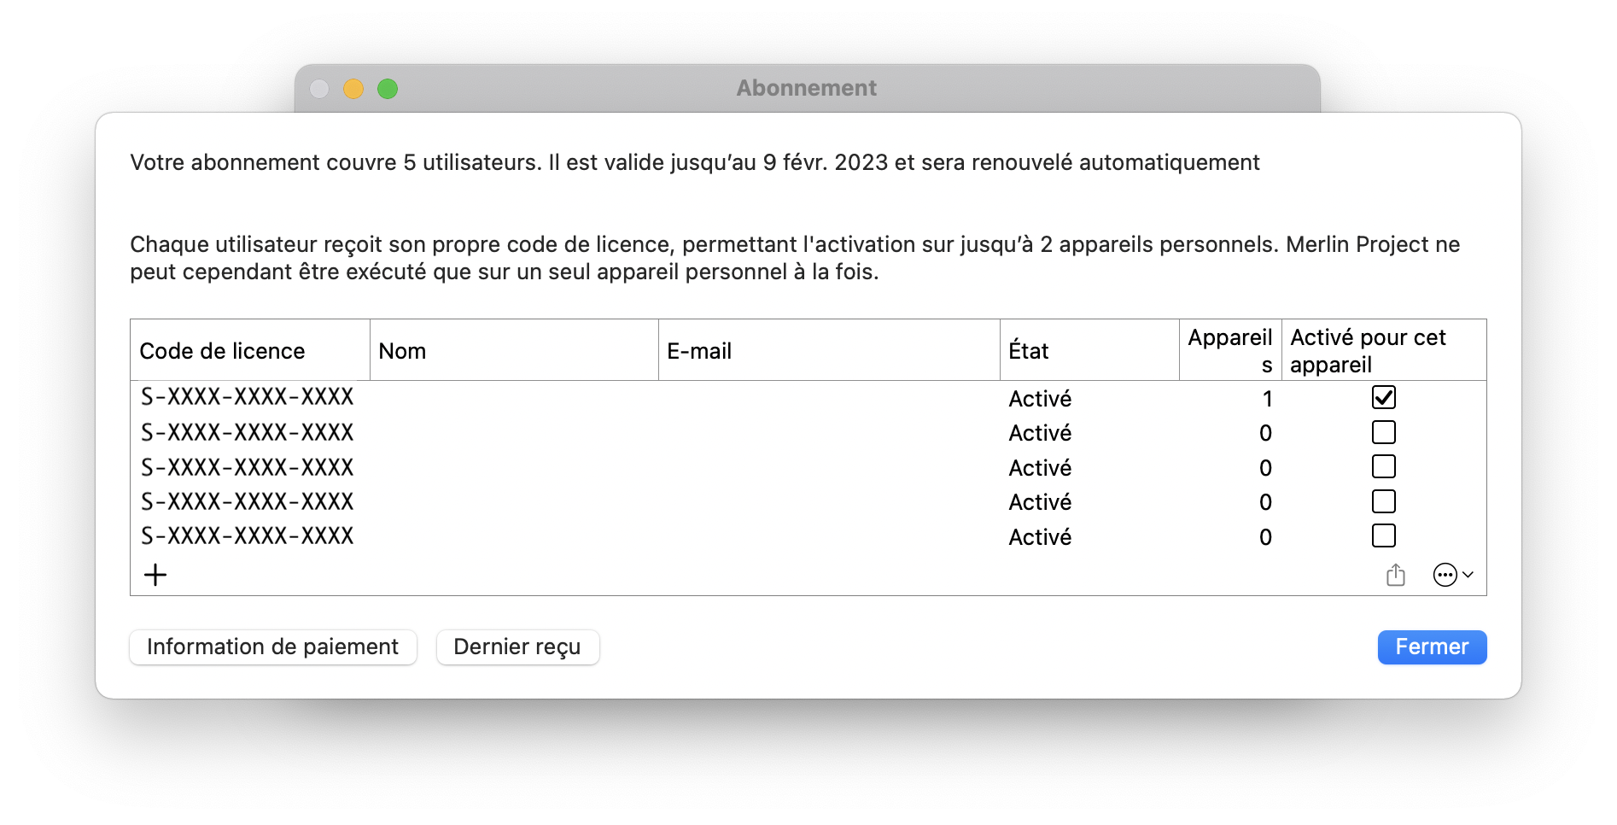Click the 'État' column header
The width and height of the screenshot is (1617, 825).
point(1028,350)
